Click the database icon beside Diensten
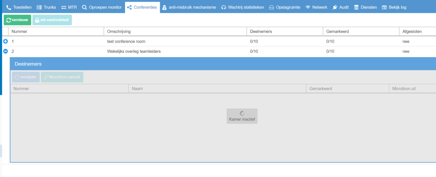 tap(356, 7)
